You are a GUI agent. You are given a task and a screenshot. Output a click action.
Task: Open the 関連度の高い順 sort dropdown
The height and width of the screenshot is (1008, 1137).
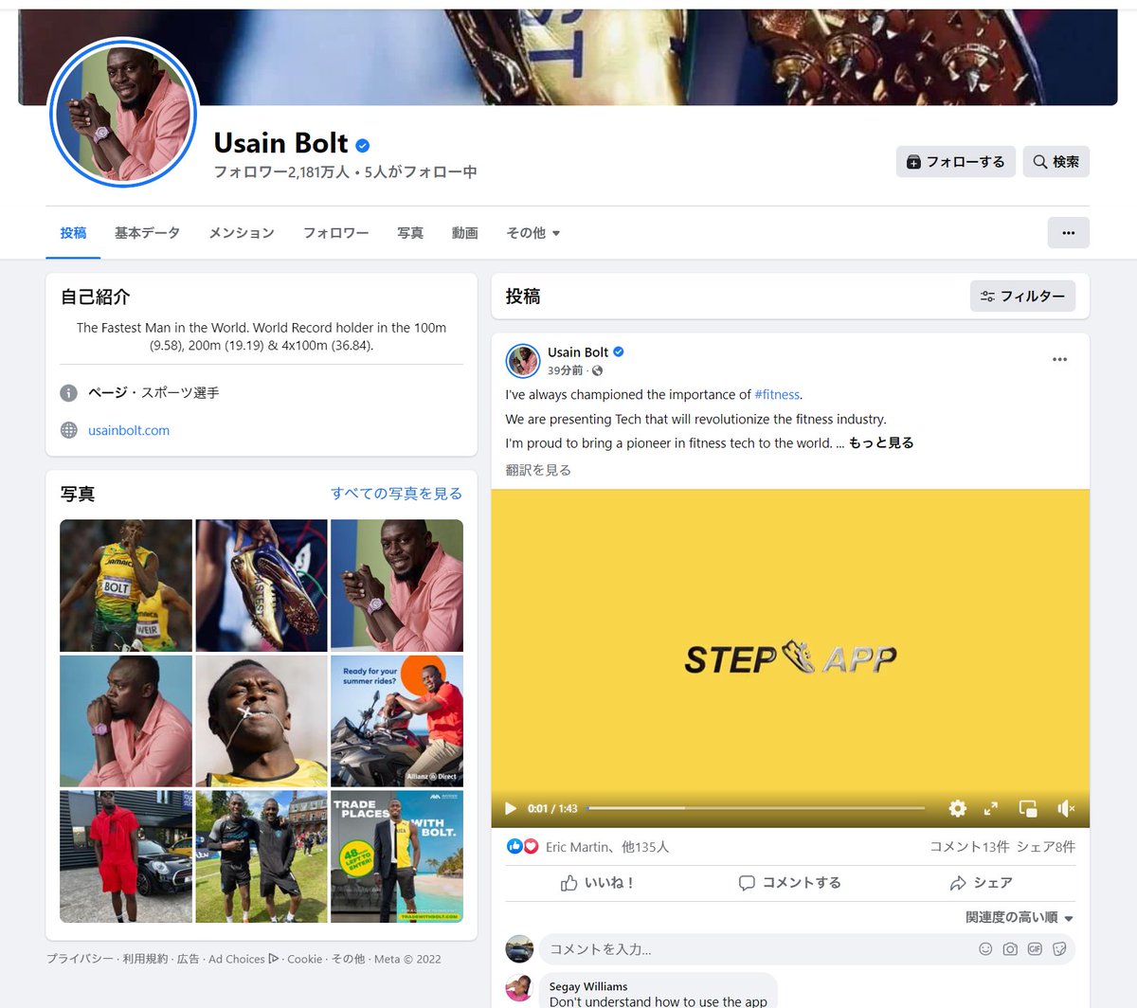click(1020, 917)
